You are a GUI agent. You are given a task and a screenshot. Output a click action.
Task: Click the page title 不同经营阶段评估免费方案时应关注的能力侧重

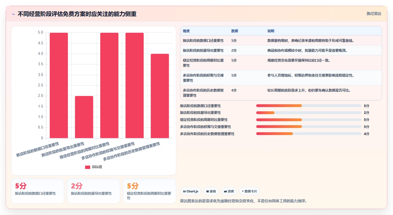(x=77, y=14)
